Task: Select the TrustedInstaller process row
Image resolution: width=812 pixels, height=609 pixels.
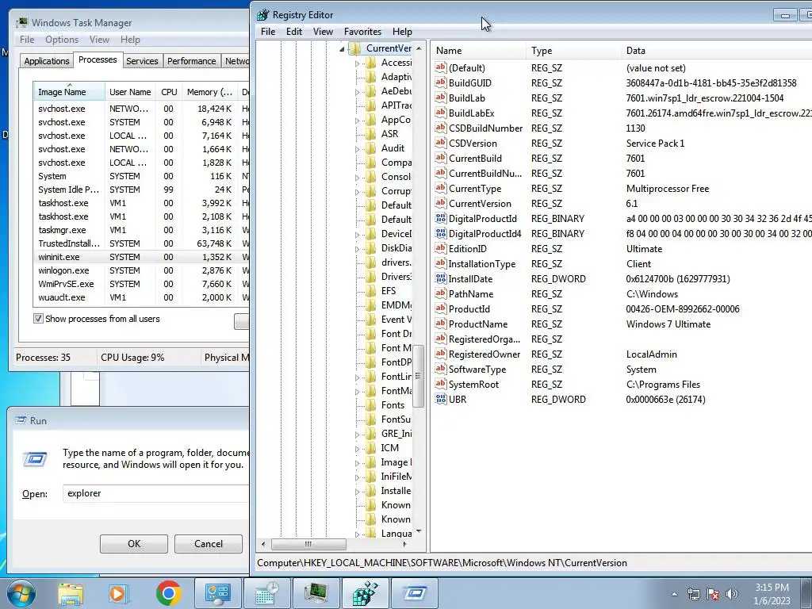Action: pos(141,243)
